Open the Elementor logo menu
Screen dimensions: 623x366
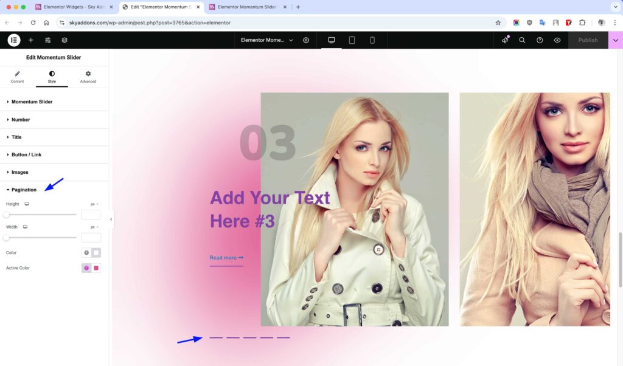(14, 40)
